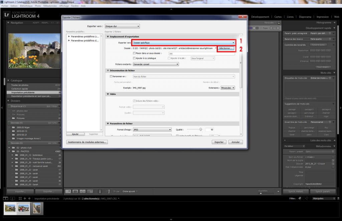
Task: Click Ajouter preset button
Action: [x=75, y=134]
